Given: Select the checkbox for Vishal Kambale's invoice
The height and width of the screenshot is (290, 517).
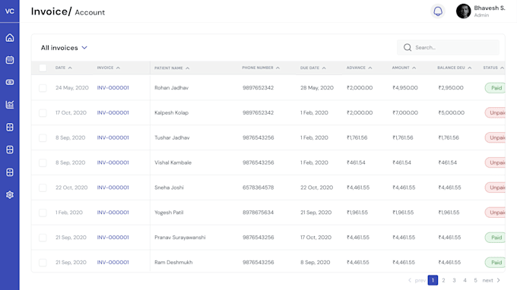Looking at the screenshot, I should 43,162.
